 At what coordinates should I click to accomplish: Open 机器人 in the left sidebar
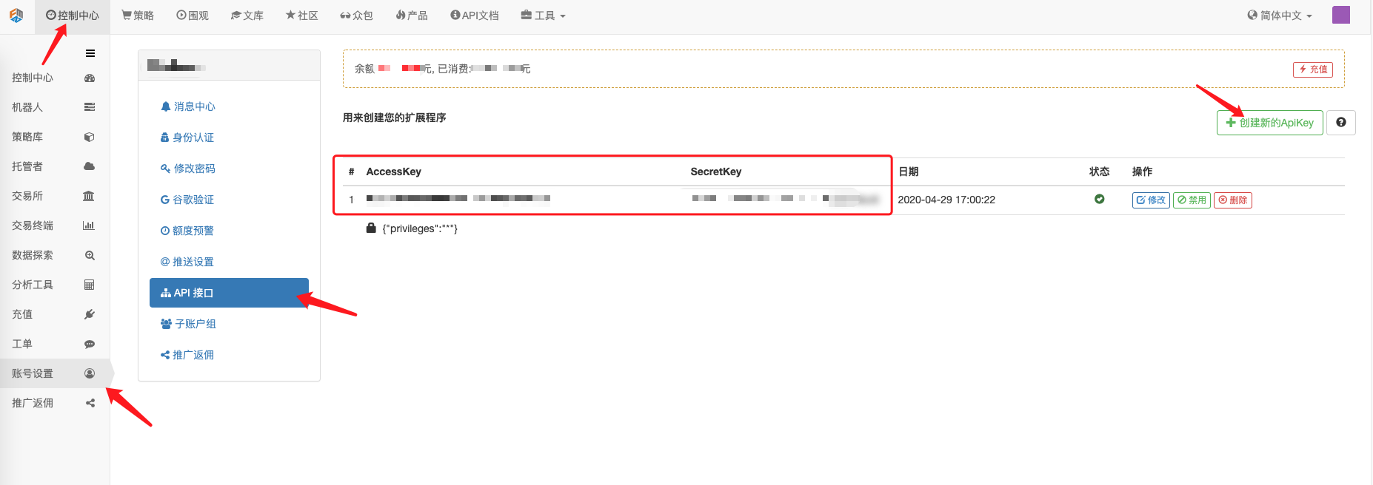tap(27, 107)
